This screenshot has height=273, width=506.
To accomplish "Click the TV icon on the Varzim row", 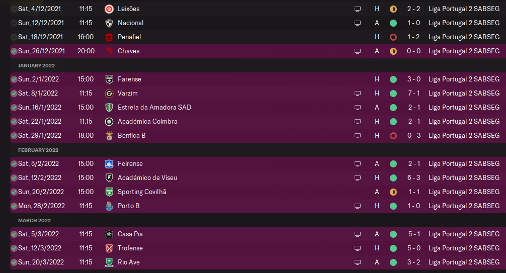I will tap(358, 94).
